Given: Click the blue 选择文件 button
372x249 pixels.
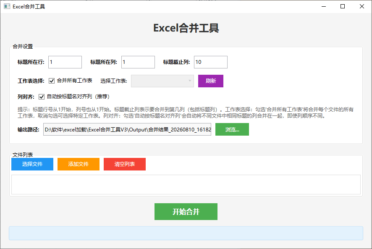Looking at the screenshot, I should click(32, 164).
